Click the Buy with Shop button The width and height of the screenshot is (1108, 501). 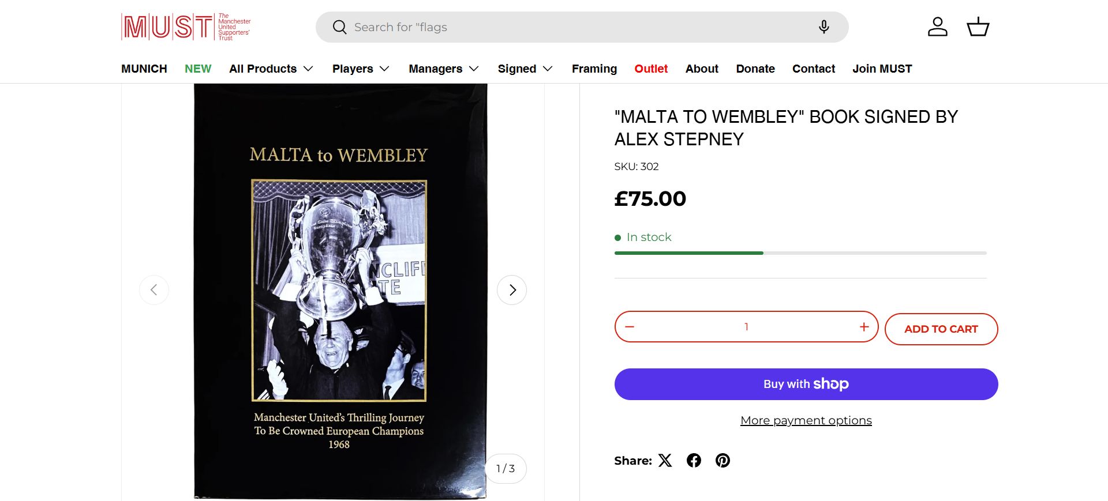click(x=806, y=384)
